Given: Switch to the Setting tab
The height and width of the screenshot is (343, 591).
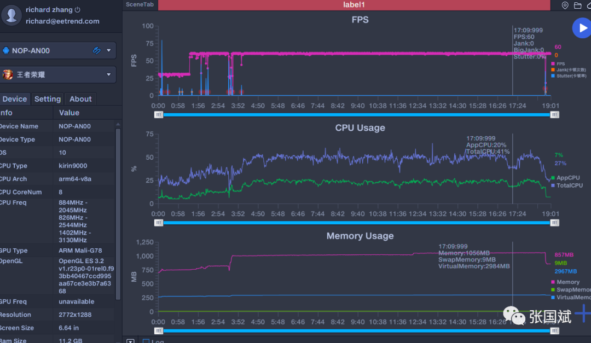Looking at the screenshot, I should [48, 99].
